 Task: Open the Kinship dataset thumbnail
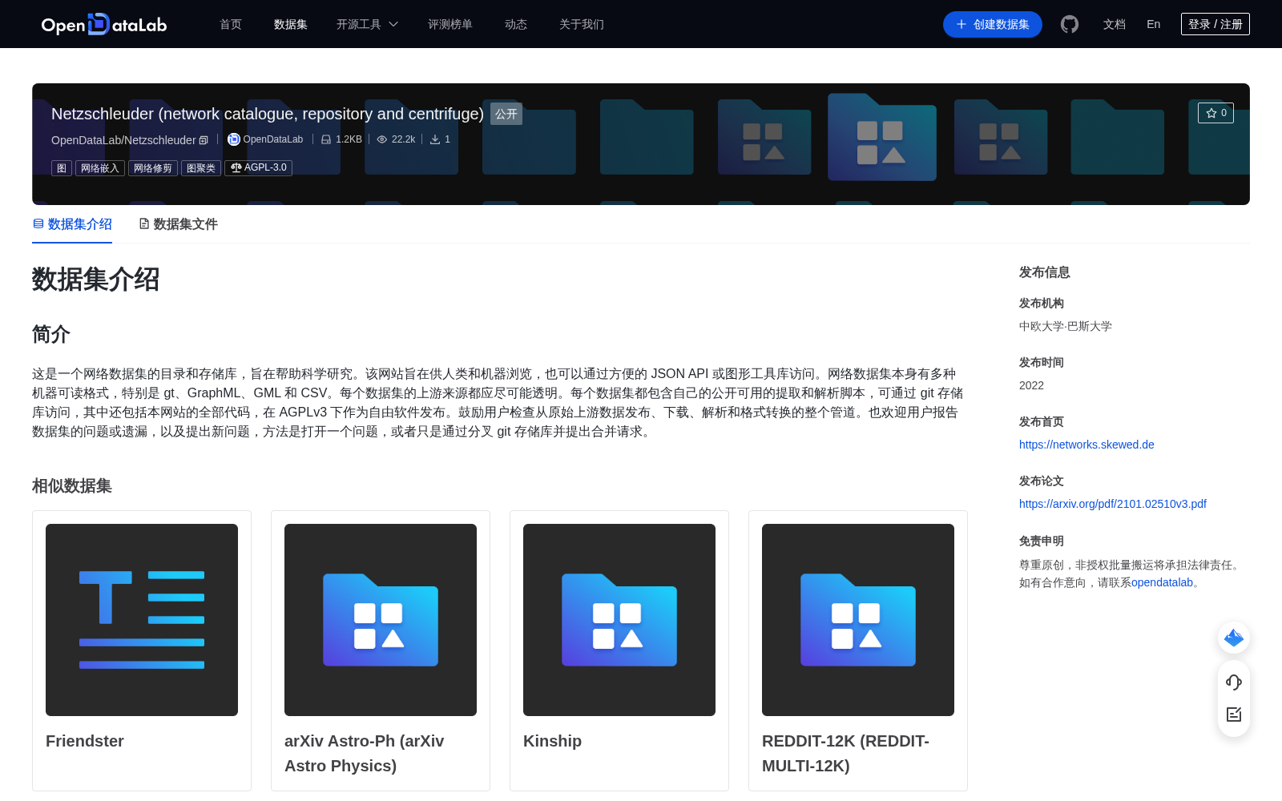click(x=619, y=620)
